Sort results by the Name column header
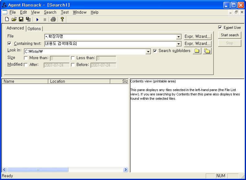Screen dimensions: 246x180 tap(25, 81)
